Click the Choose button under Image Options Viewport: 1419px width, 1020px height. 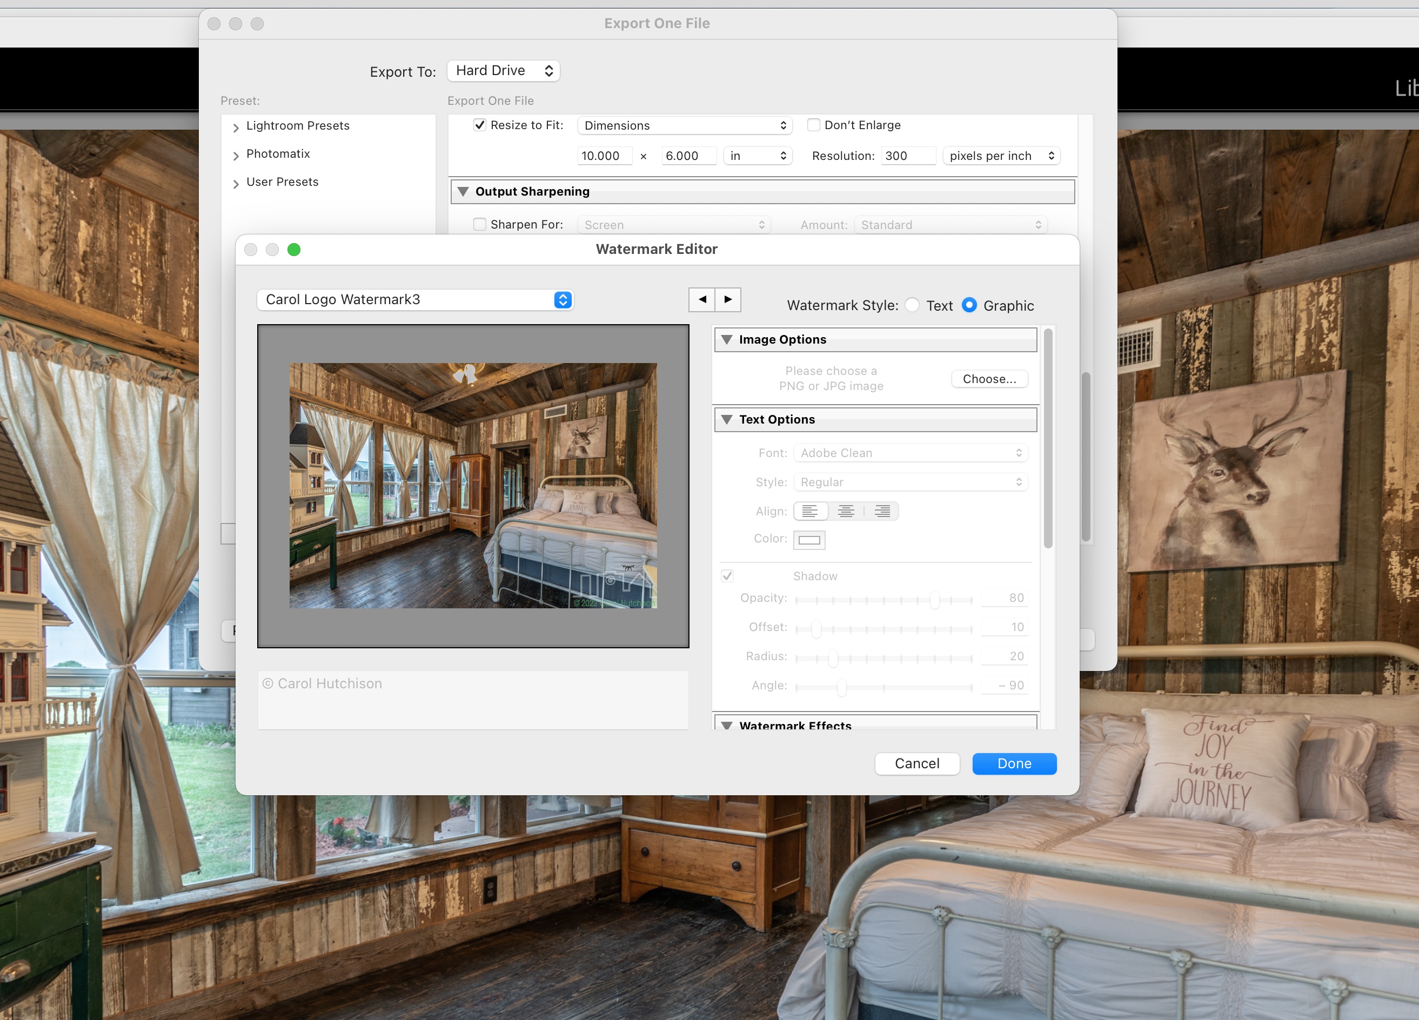pyautogui.click(x=988, y=378)
